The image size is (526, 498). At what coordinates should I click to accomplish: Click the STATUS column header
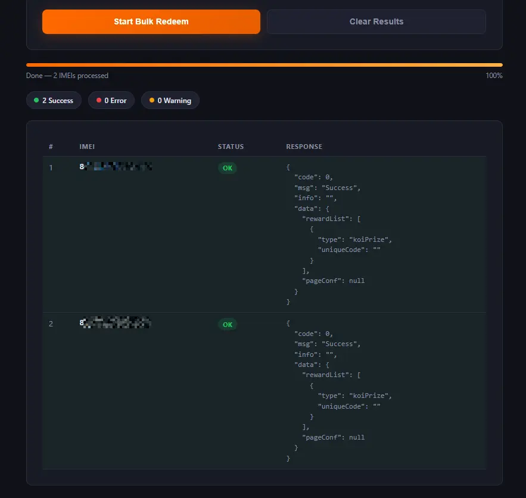click(x=231, y=147)
